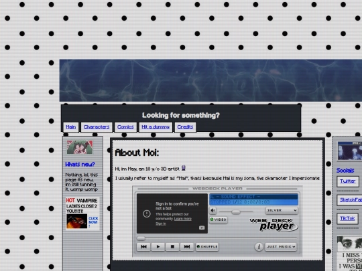Click the YouTube logo icon in the video box
Viewport: 362px width, 271px height.
202,228
